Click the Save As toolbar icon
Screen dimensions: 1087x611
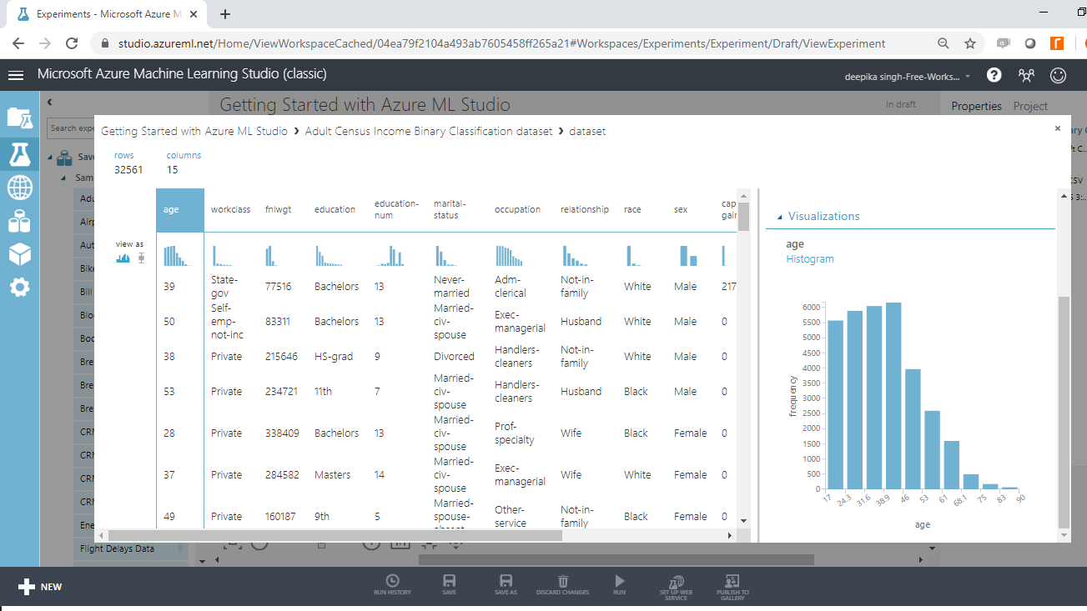click(506, 585)
